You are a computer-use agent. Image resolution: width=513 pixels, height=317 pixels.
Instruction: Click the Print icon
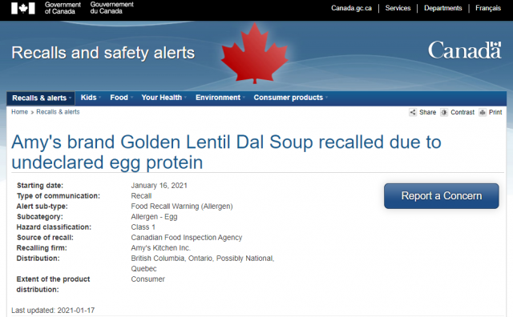click(483, 112)
